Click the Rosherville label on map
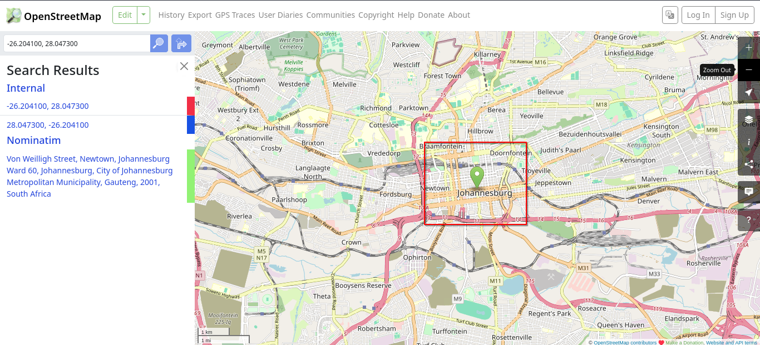The width and height of the screenshot is (760, 345). pyautogui.click(x=704, y=263)
